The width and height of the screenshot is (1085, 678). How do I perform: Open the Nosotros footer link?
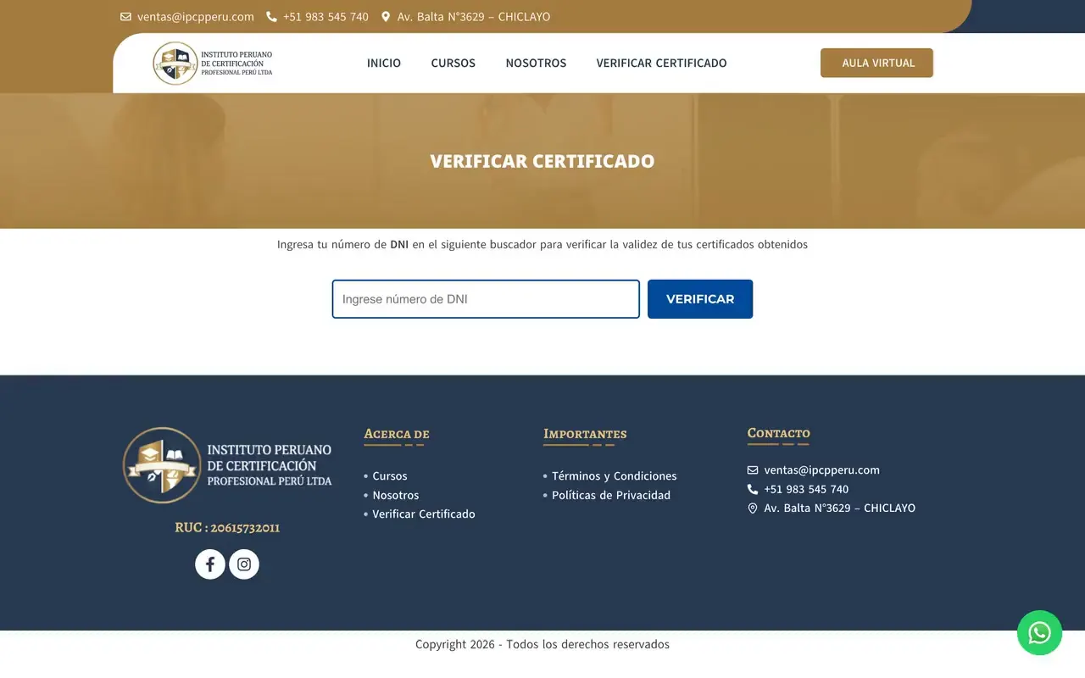[x=396, y=495]
